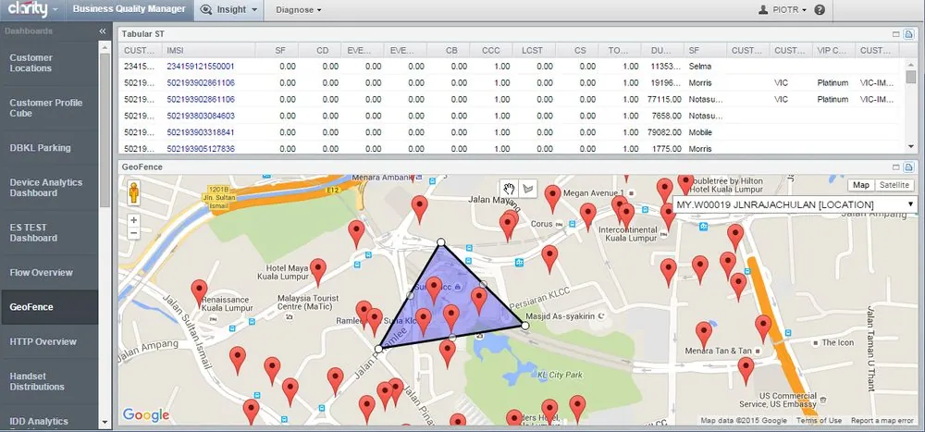Open Flow Overview dashboard
The image size is (925, 432).
(50, 273)
